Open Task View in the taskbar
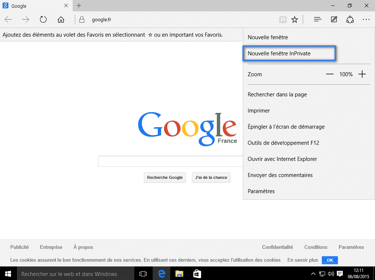This screenshot has height=280, width=375. point(143,274)
